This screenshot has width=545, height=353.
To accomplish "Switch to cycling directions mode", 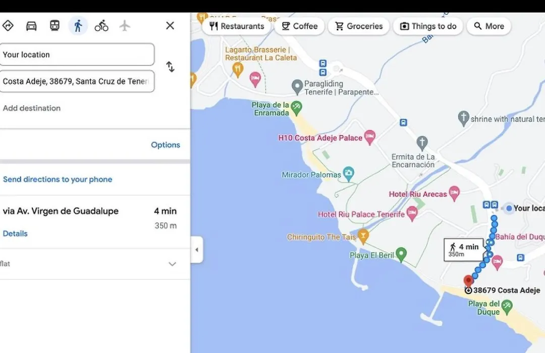I will click(x=101, y=26).
